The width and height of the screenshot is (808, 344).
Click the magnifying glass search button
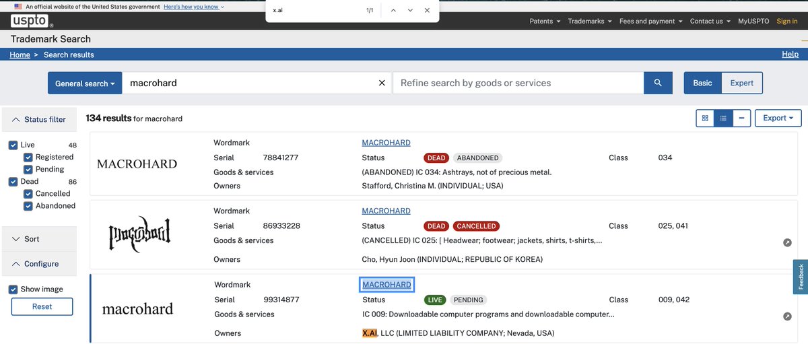click(x=658, y=83)
